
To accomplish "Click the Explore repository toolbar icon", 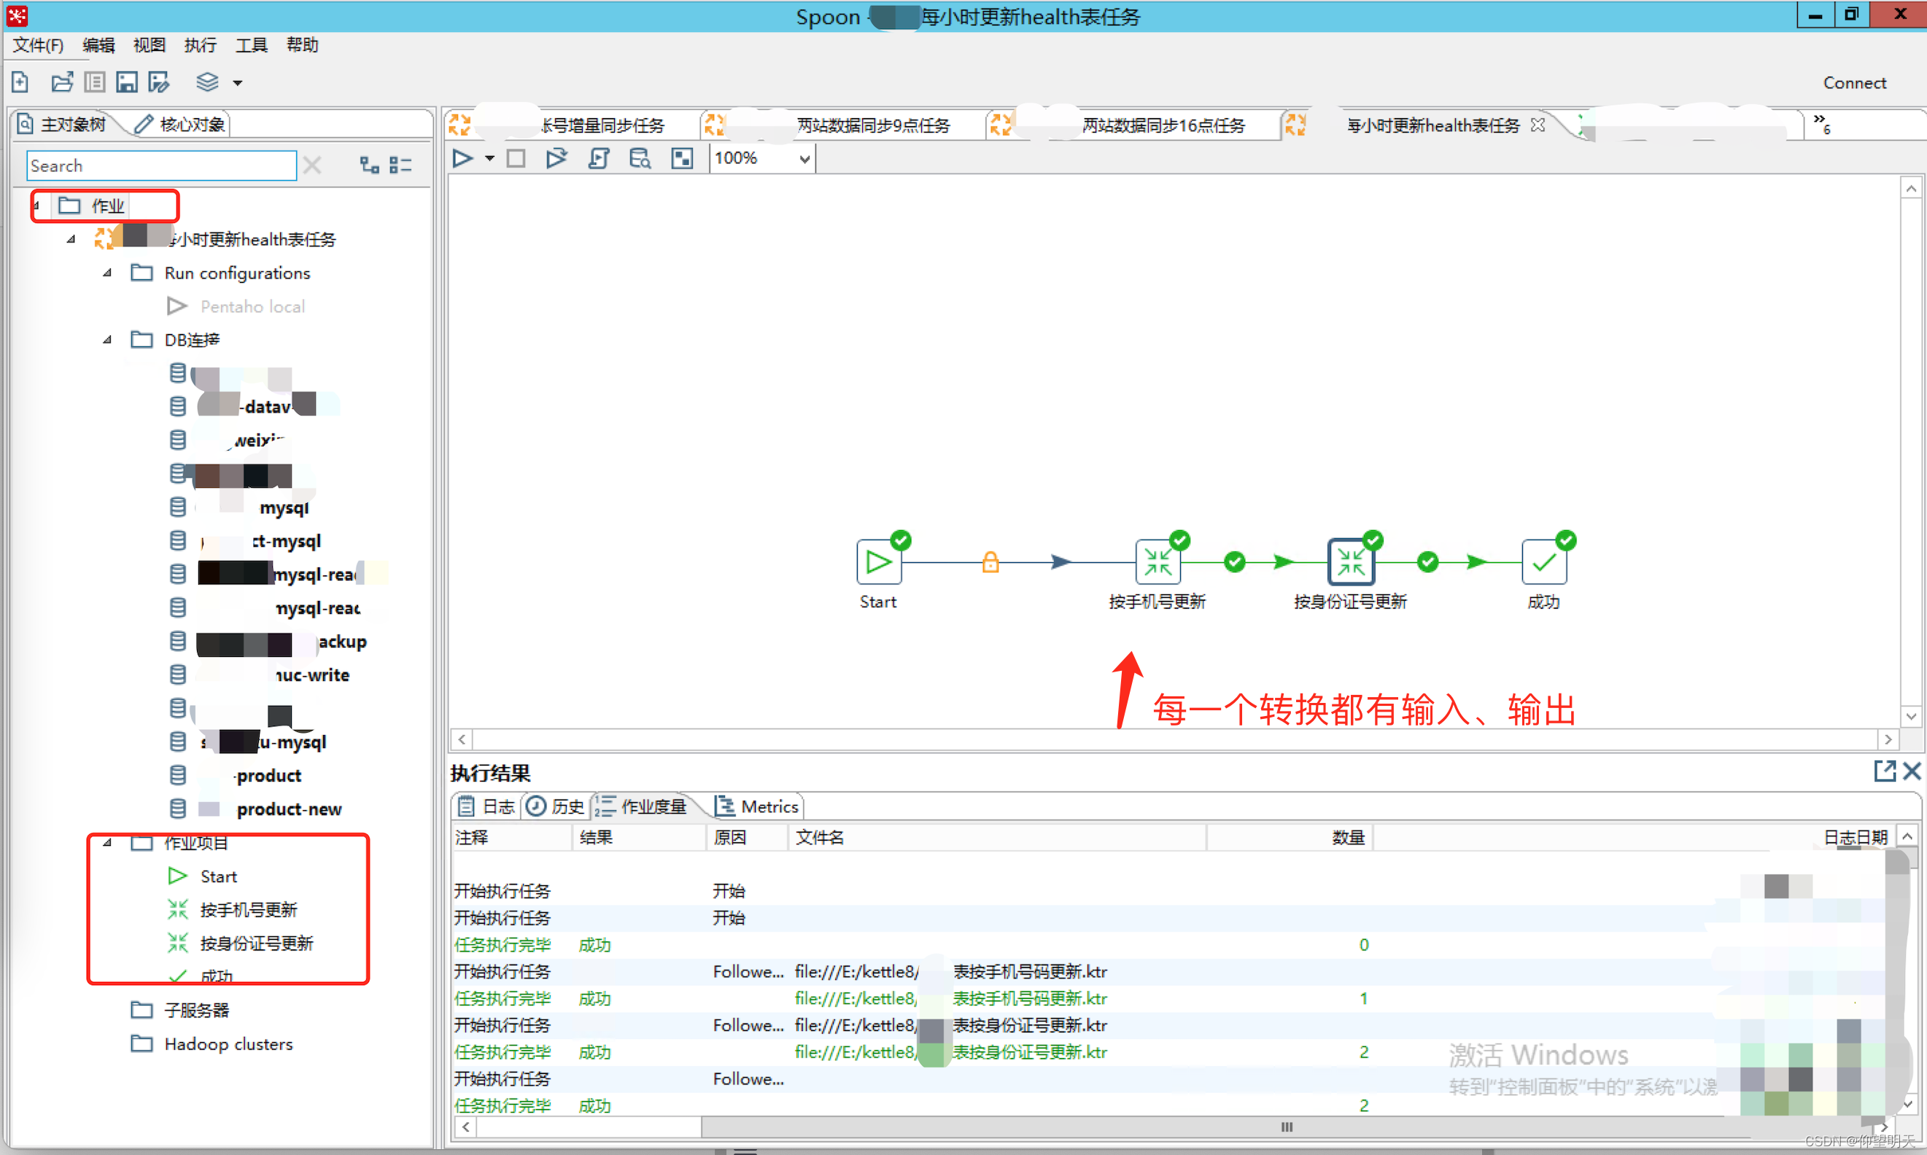I will [95, 82].
